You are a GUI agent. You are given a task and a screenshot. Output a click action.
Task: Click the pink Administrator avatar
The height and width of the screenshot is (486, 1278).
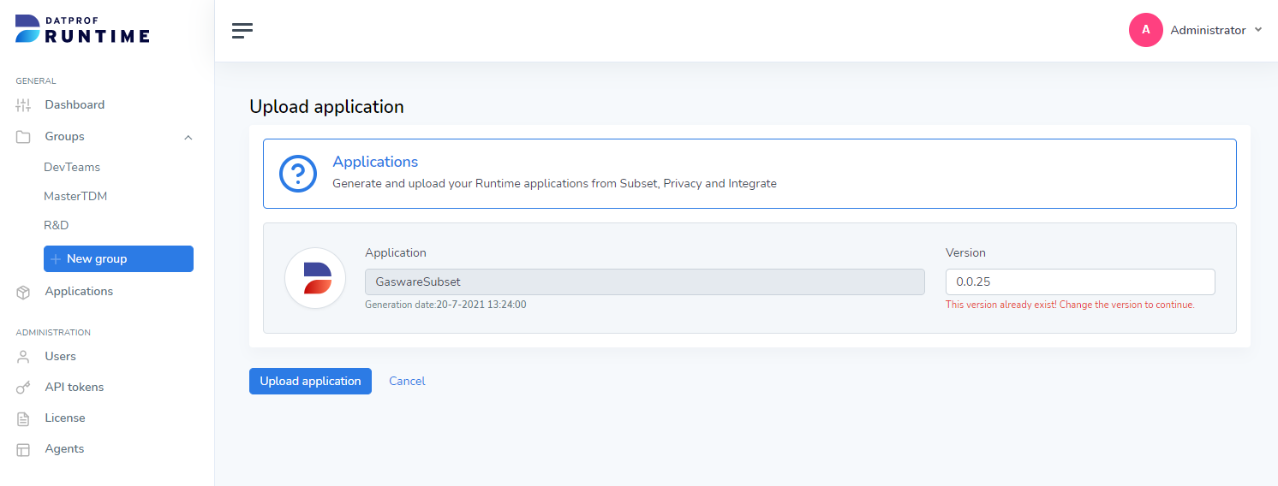1145,30
